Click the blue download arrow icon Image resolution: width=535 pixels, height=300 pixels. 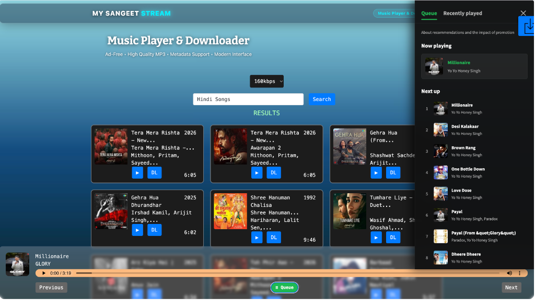[x=527, y=26]
